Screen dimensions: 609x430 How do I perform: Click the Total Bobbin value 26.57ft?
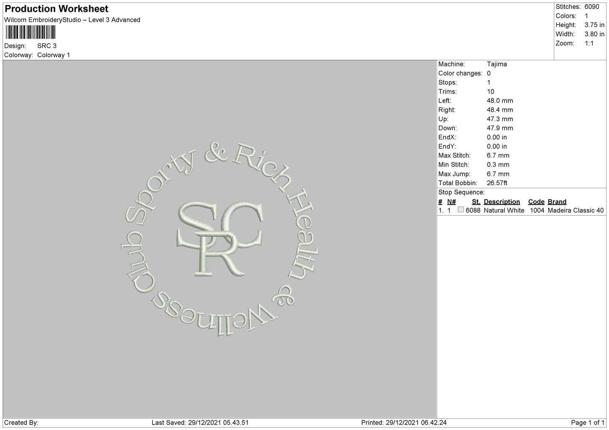[497, 183]
